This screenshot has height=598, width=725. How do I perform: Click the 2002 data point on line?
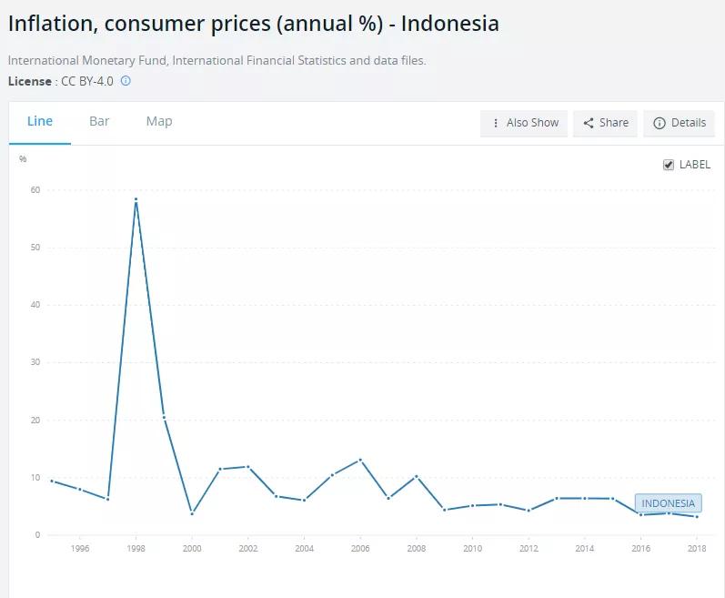[x=248, y=467]
